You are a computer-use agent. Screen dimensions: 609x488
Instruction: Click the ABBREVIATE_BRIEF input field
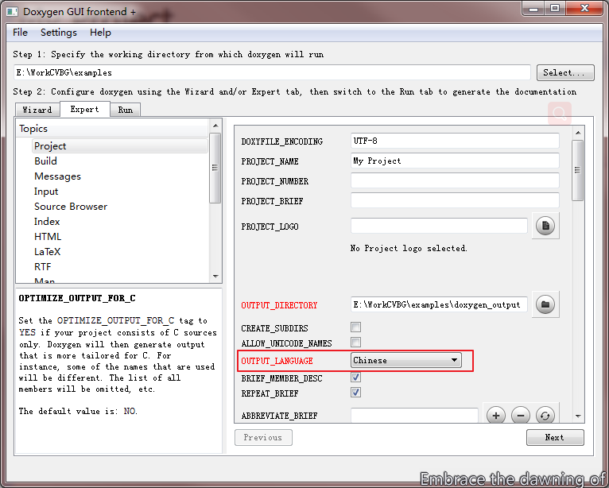pyautogui.click(x=414, y=416)
